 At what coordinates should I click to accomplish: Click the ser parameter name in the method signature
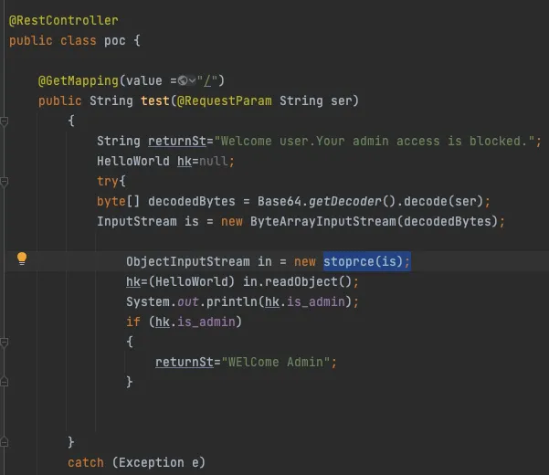pyautogui.click(x=342, y=100)
